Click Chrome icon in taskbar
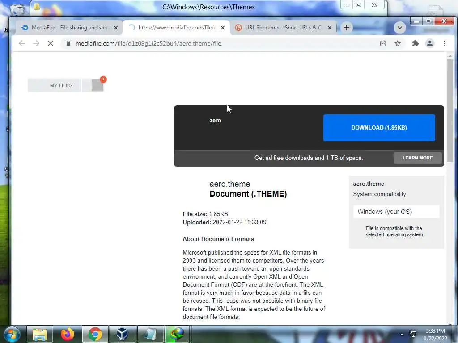Image resolution: width=458 pixels, height=343 pixels. 95,334
